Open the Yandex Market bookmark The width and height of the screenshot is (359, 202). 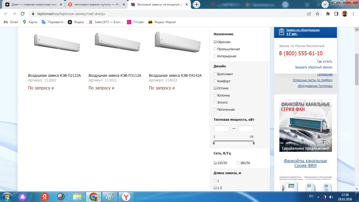pyautogui.click(x=162, y=22)
